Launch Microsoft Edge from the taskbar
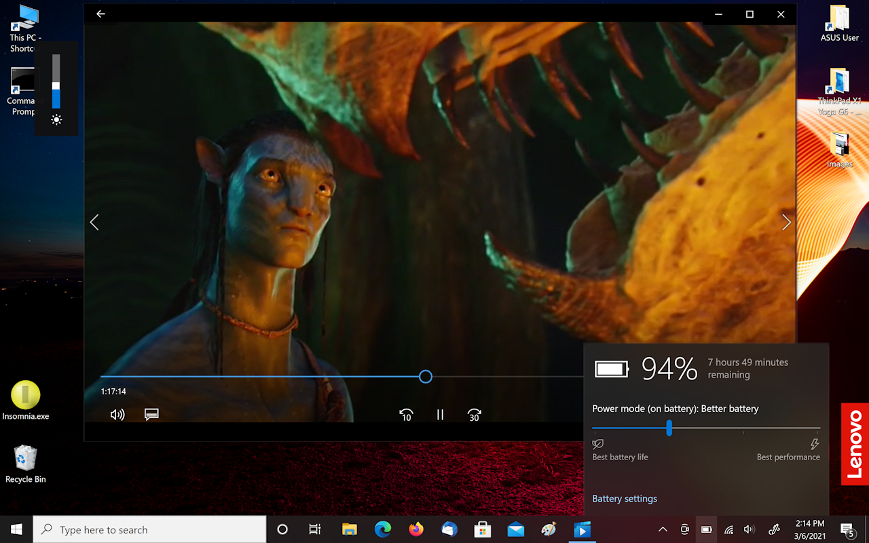 383,529
